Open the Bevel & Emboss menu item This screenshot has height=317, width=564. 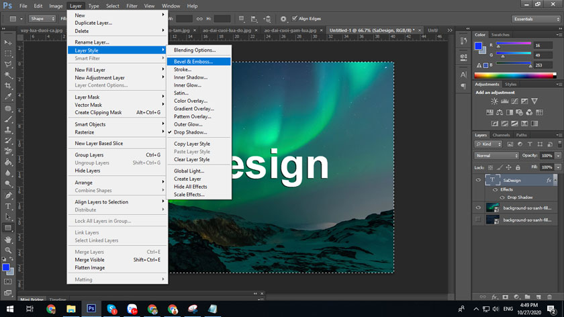point(199,62)
